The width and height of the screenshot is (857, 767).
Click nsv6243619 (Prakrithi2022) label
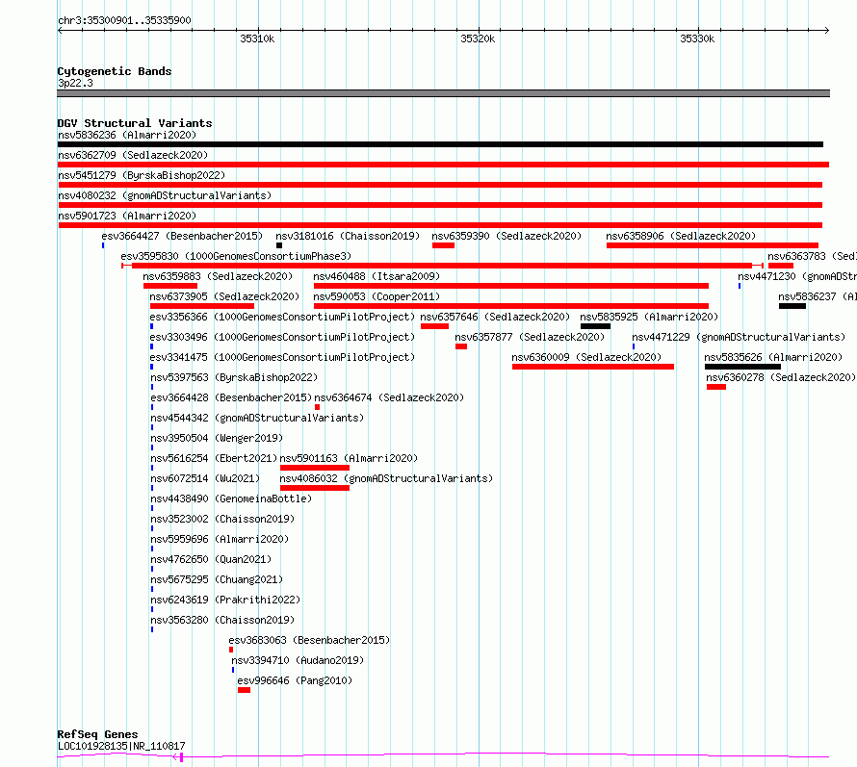click(x=225, y=600)
